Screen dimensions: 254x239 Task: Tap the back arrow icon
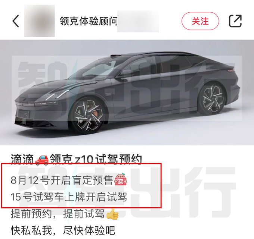point(16,21)
